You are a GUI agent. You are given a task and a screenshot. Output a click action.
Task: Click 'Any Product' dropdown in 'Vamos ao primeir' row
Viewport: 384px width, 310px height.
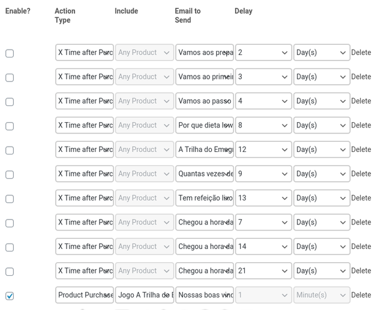click(x=145, y=77)
